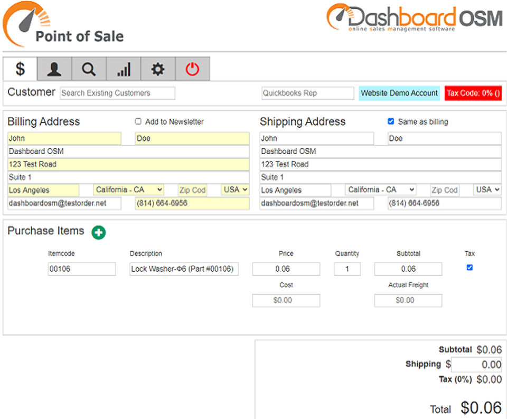
Task: Open the bar chart reports tab
Action: tap(124, 69)
